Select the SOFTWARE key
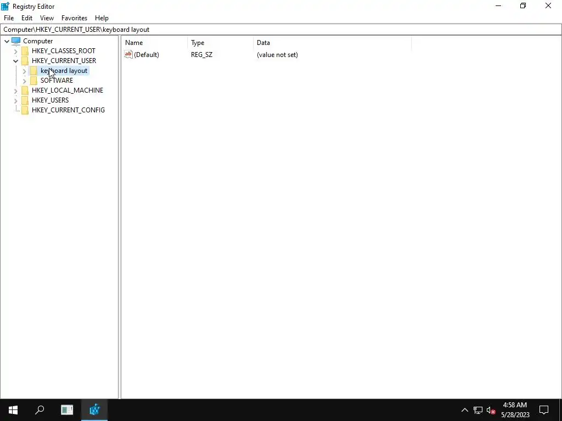562x421 pixels. 57,81
